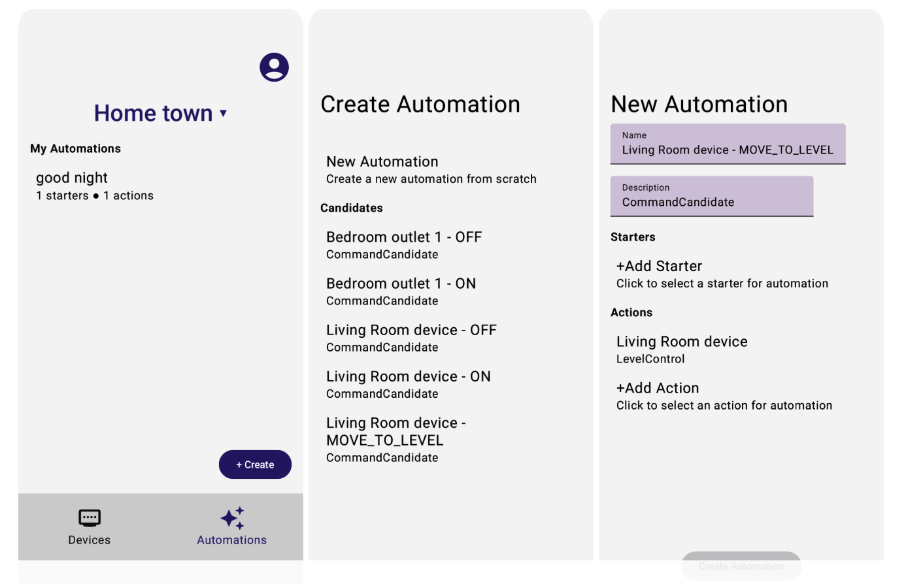Select Living Room device - ON candidate
The width and height of the screenshot is (923, 584).
[x=408, y=384]
